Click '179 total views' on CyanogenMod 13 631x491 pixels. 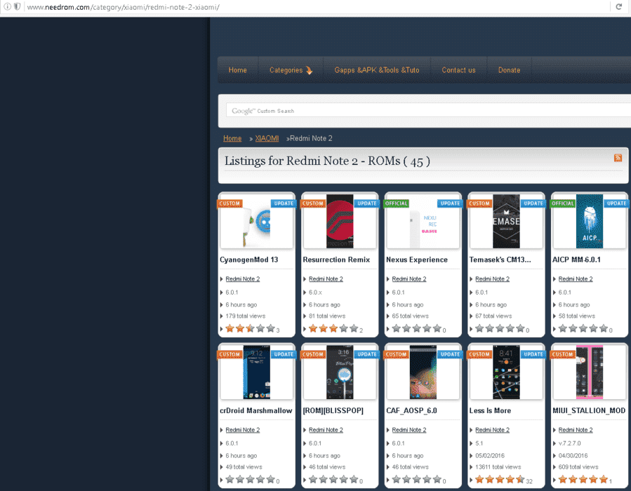246,316
